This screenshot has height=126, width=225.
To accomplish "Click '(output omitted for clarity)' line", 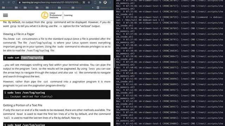I will click(28, 97).
